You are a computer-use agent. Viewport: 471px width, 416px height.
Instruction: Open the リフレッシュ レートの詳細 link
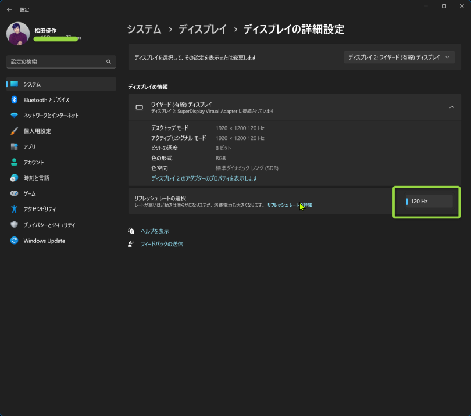click(x=290, y=205)
